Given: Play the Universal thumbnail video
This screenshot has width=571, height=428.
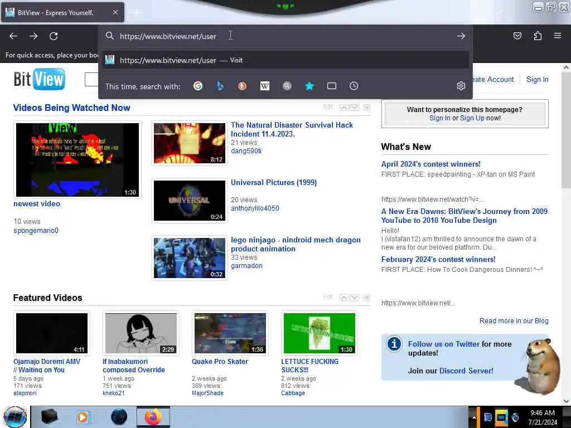Looking at the screenshot, I should pyautogui.click(x=190, y=201).
